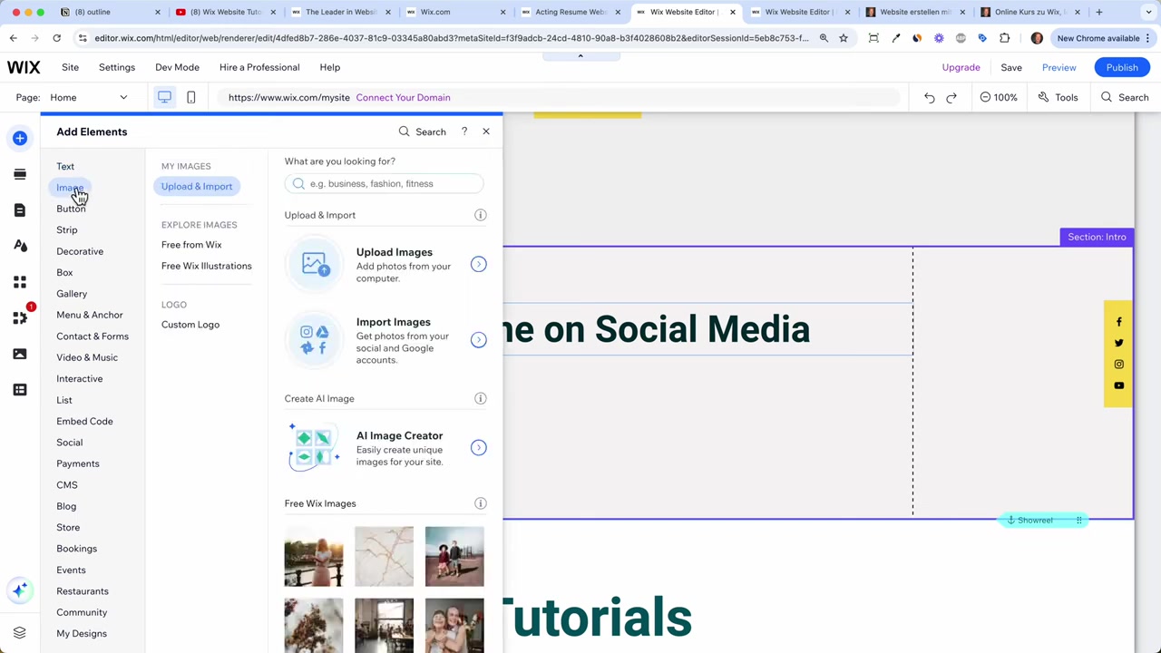Select the two children image thumbnail

tap(454, 556)
